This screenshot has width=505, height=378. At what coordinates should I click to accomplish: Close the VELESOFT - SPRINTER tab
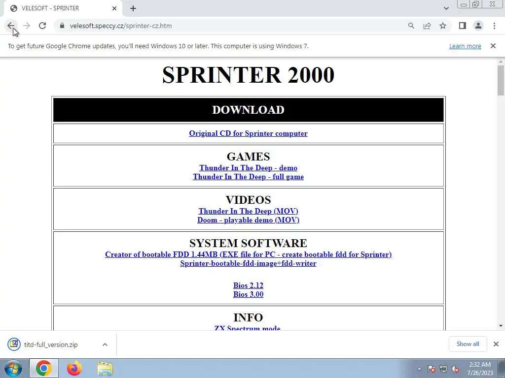click(x=114, y=8)
